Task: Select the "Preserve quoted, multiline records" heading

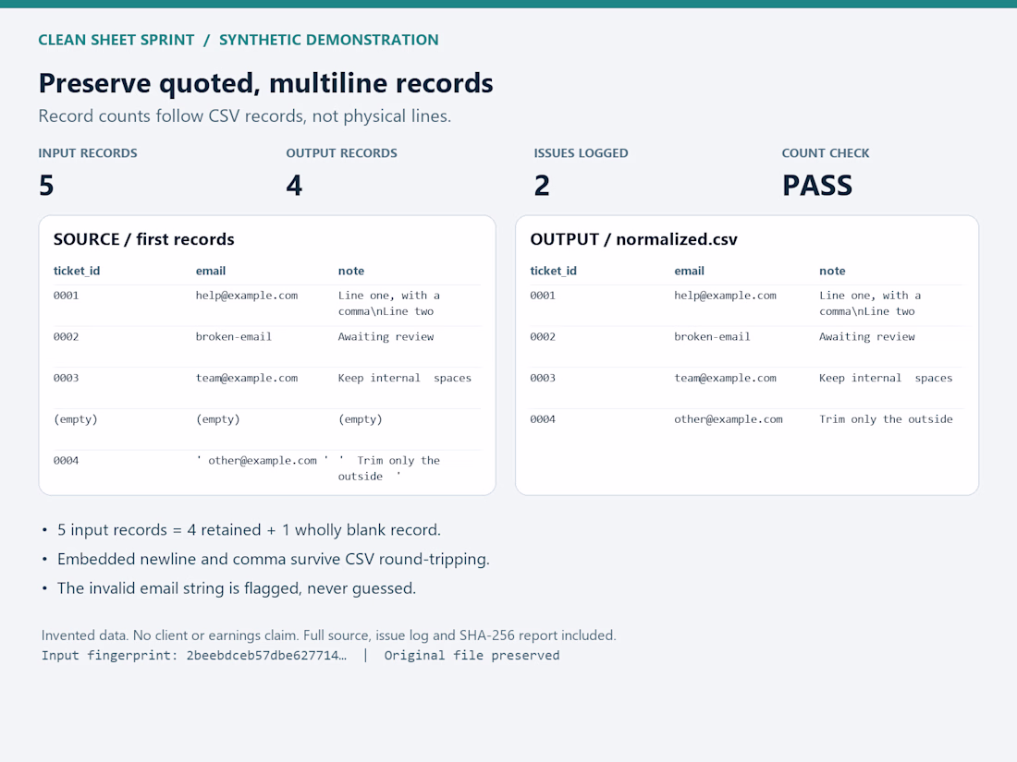Action: tap(266, 83)
